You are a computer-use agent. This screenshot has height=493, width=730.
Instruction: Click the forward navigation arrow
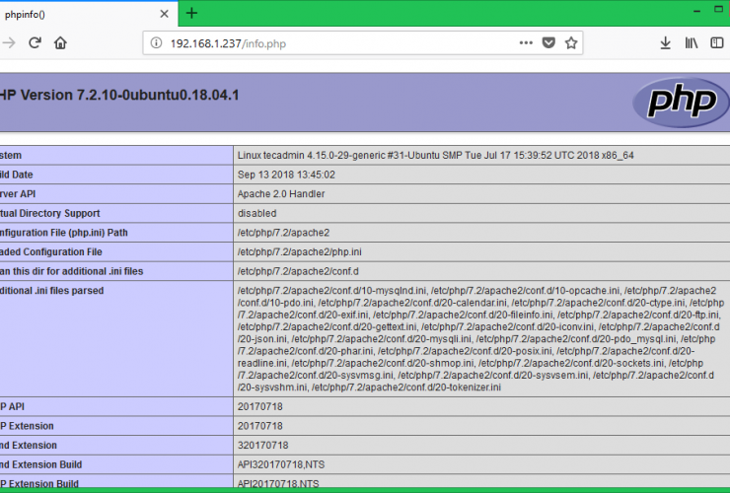click(10, 43)
